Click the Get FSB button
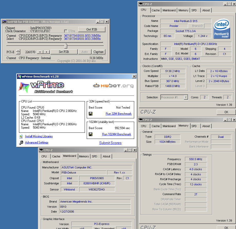 [92, 29]
